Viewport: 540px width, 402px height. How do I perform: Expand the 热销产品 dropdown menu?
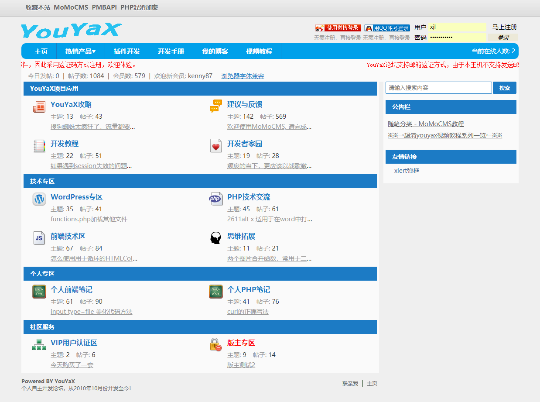(81, 51)
